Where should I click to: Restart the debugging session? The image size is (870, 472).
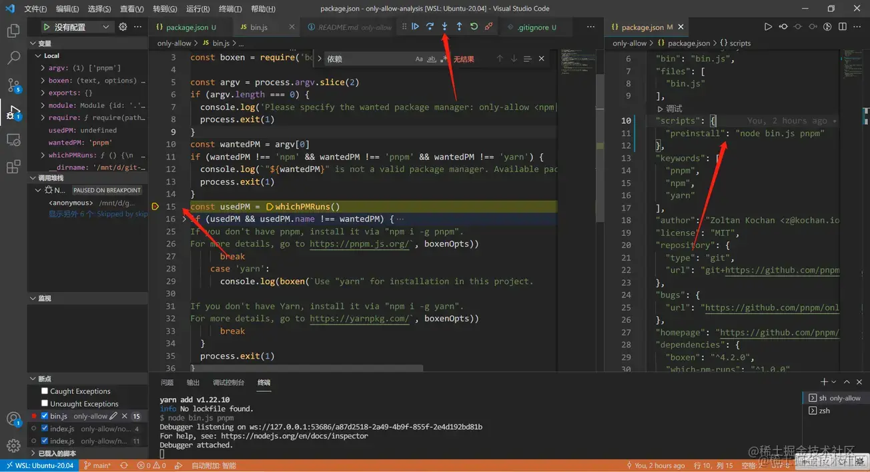[474, 27]
